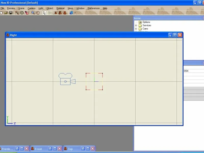Select the Rotate tool in the toolbar
Viewport: 204px width, 153px height.
click(22, 13)
